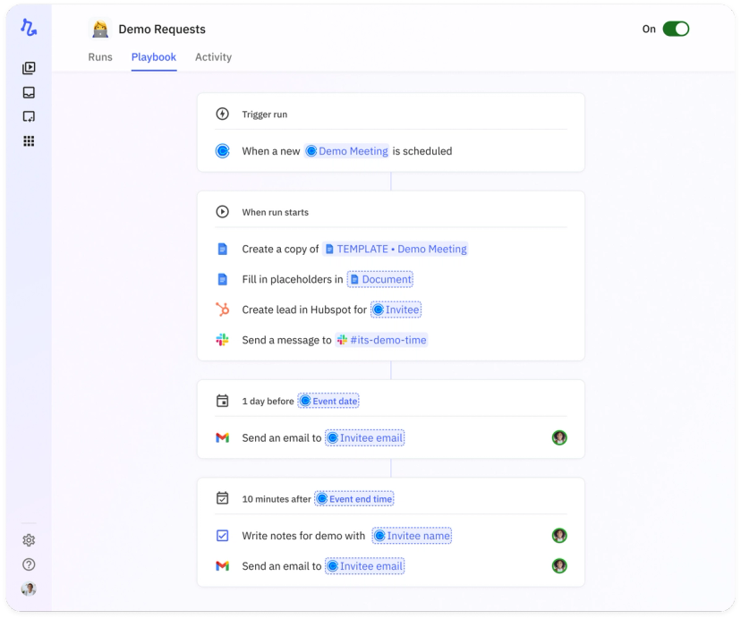Click the apps grid icon in the sidebar
741x619 pixels.
(x=28, y=140)
